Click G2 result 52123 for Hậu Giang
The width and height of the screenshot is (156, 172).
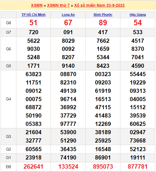pyautogui.click(x=138, y=149)
